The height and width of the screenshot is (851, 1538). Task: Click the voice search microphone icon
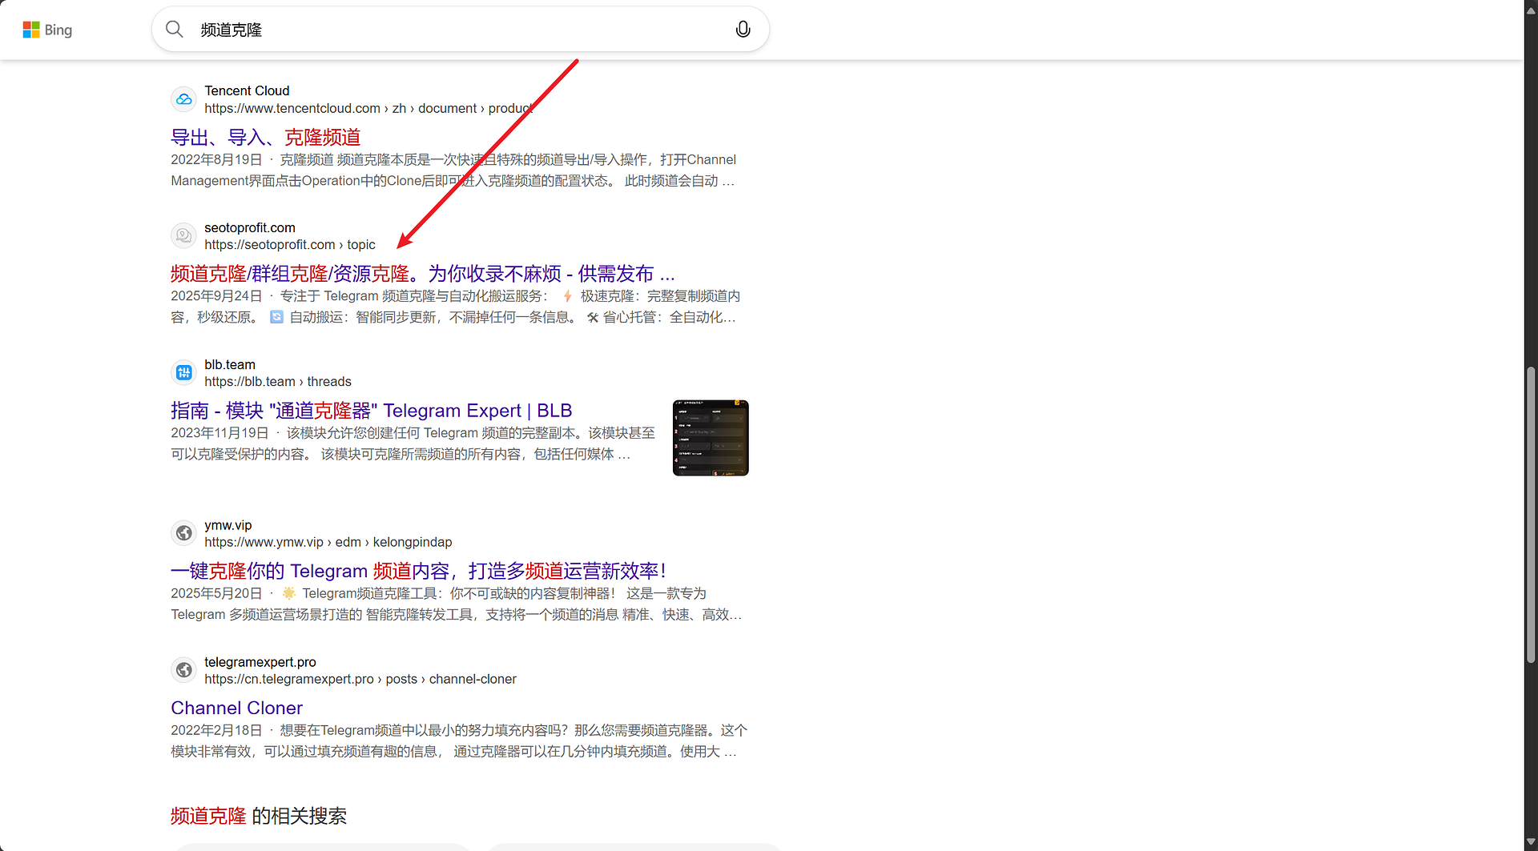point(743,29)
